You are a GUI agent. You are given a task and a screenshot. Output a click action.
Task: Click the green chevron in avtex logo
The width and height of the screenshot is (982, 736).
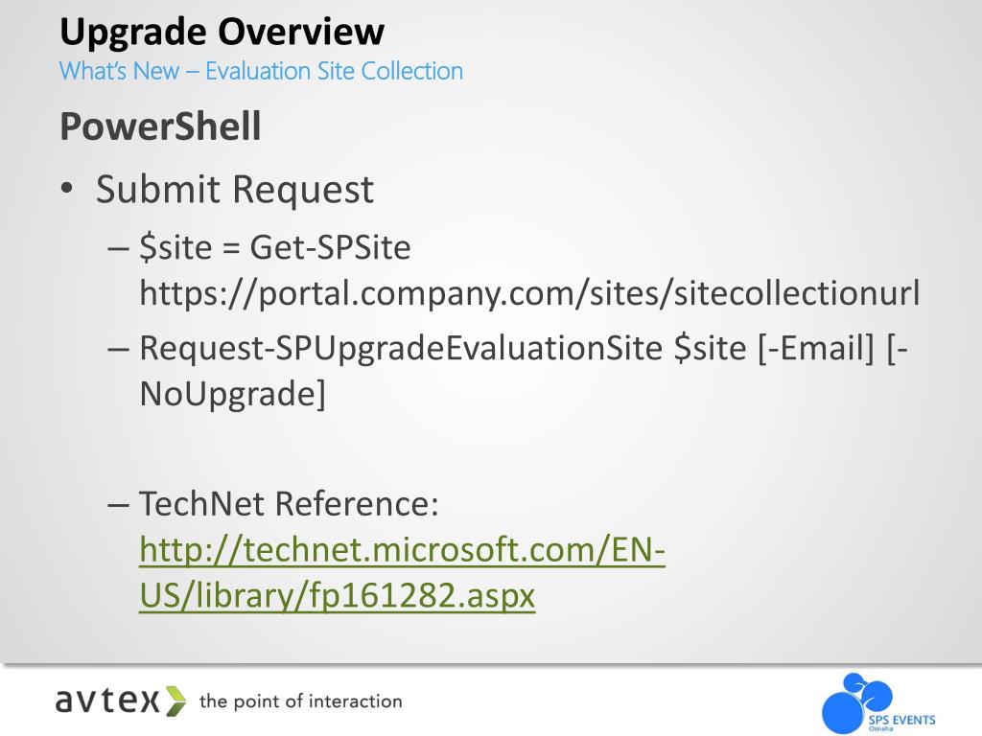[x=176, y=701]
